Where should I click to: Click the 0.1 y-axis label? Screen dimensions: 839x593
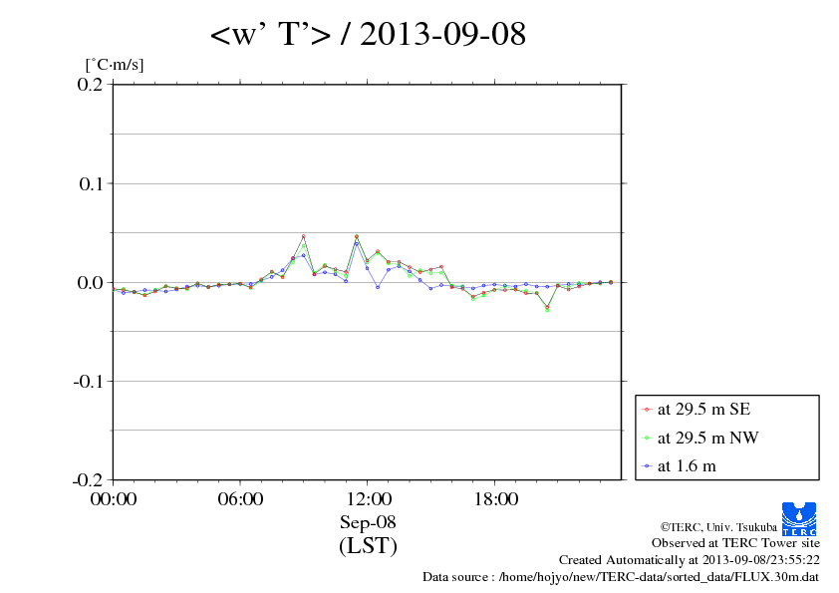click(x=91, y=183)
